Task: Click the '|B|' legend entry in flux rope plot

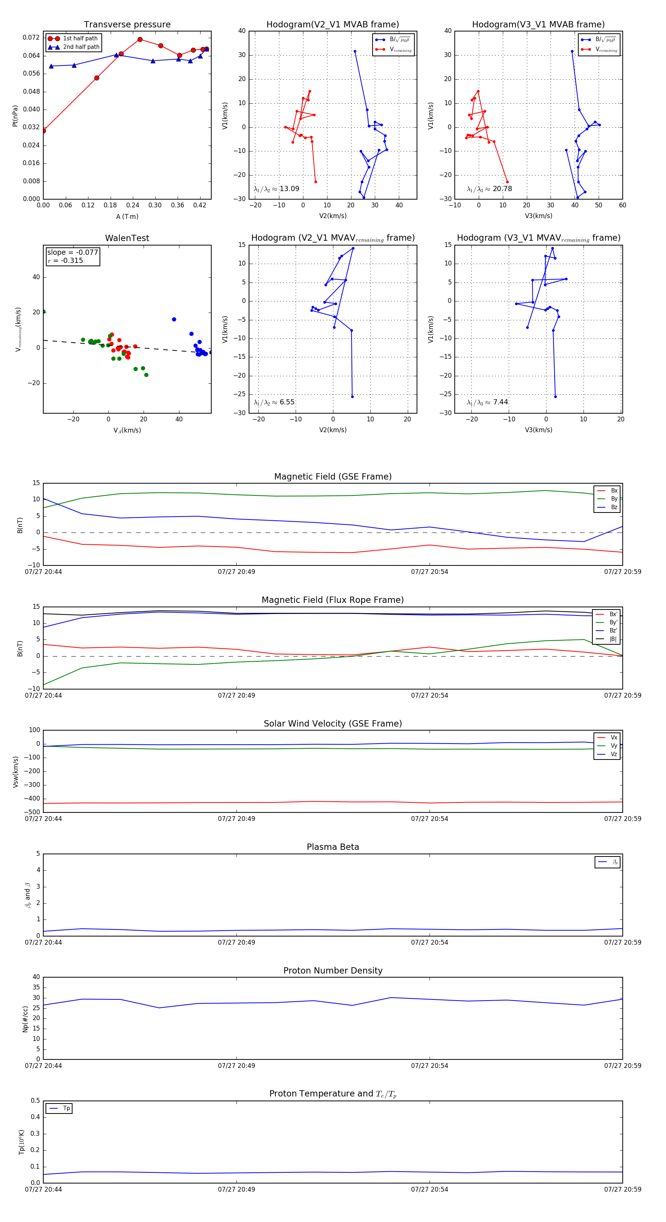Action: point(607,639)
